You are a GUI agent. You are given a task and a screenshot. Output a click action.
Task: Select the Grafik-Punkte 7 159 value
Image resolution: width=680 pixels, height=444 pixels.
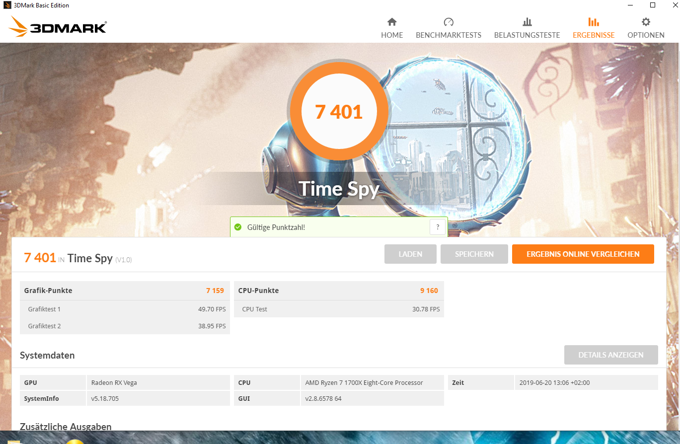(x=215, y=291)
